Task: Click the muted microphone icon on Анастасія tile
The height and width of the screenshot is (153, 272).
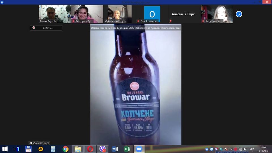Action: pyautogui.click(x=171, y=21)
